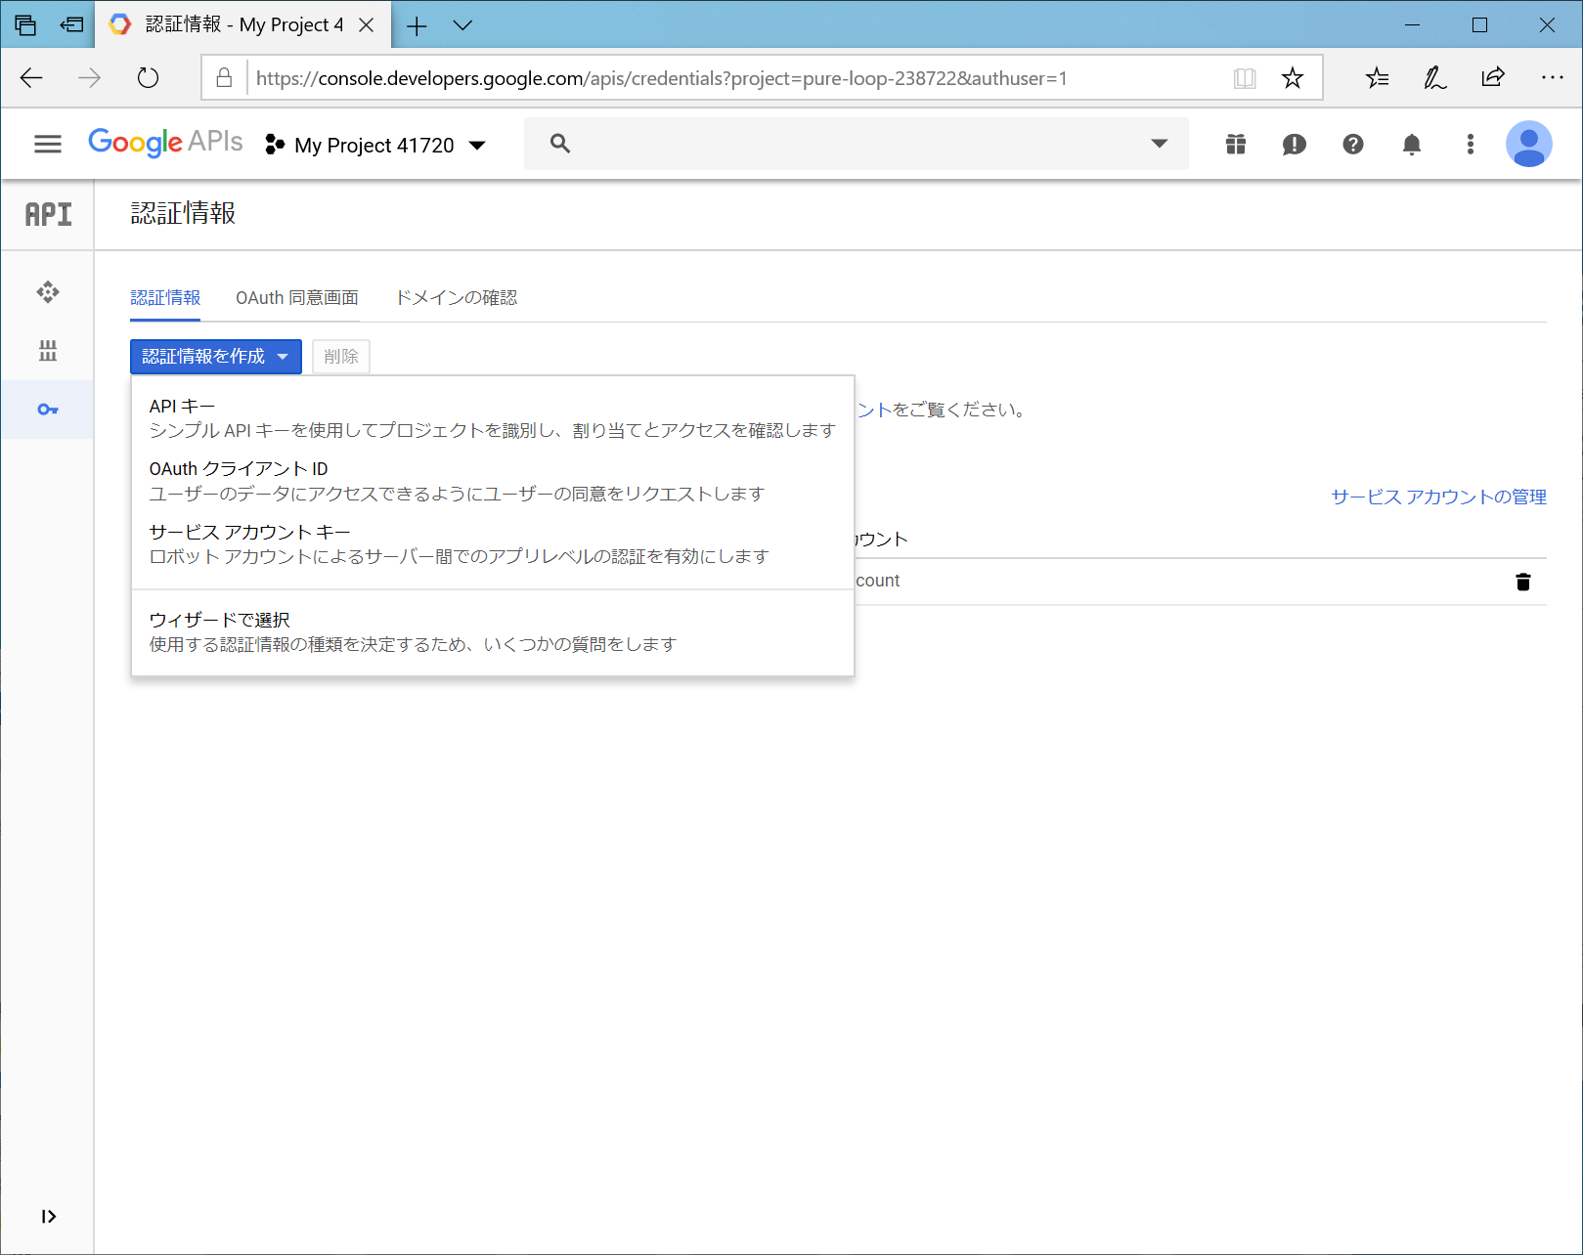Image resolution: width=1583 pixels, height=1255 pixels.
Task: Open a new browser tab
Action: [417, 25]
